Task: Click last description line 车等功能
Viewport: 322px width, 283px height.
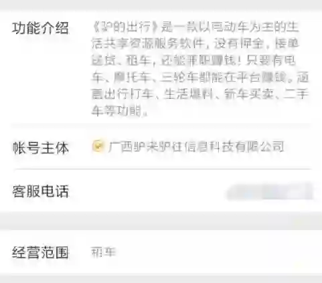Action: [120, 110]
